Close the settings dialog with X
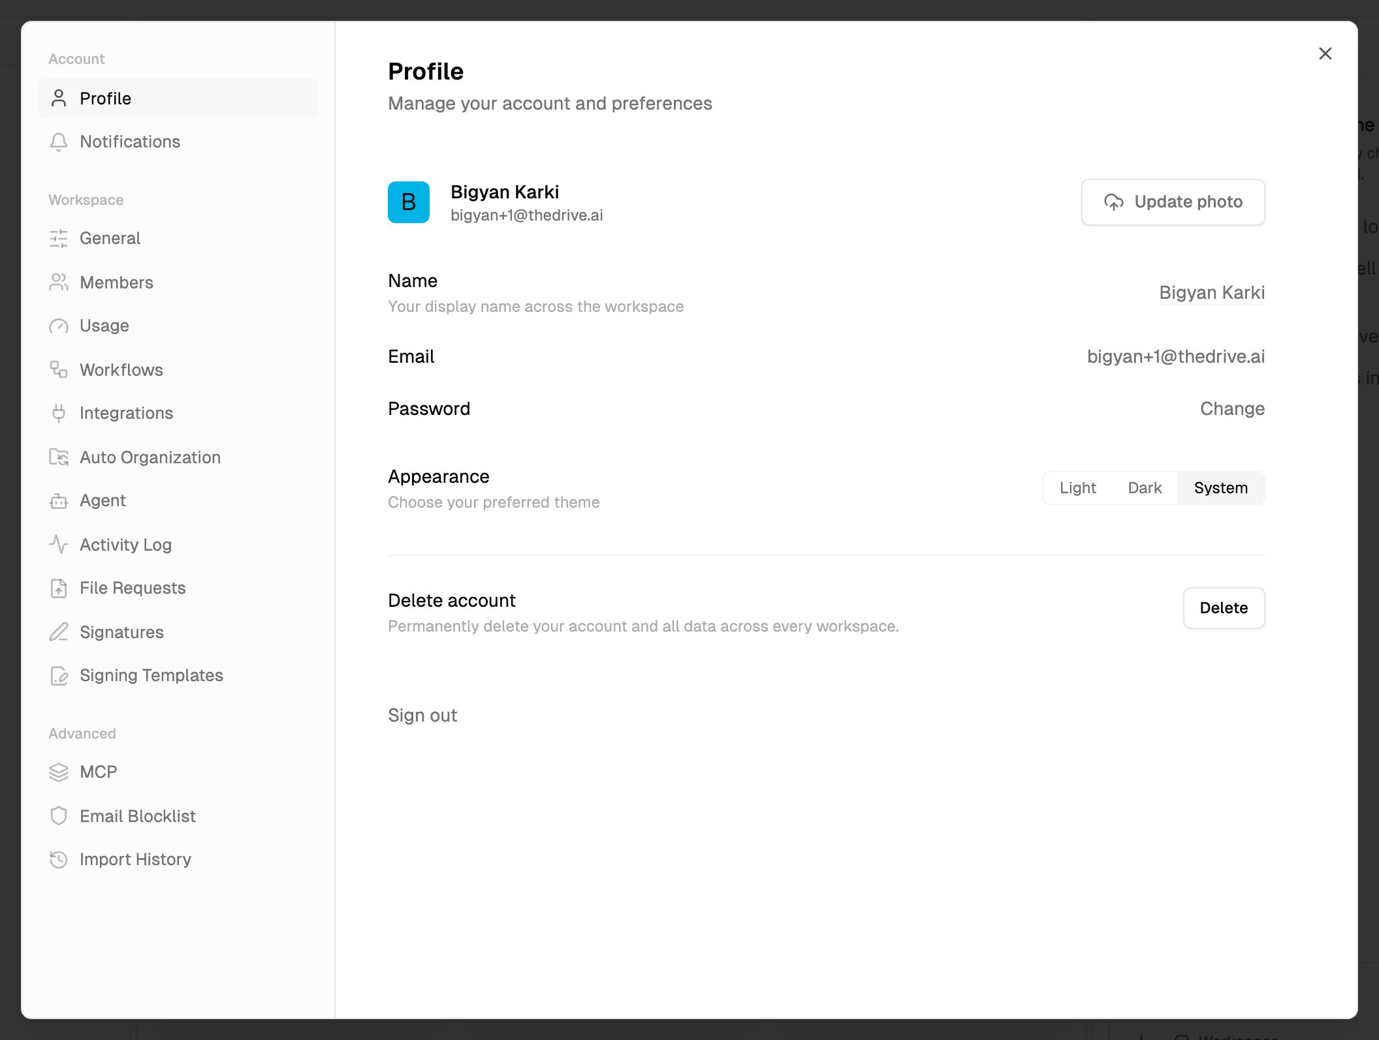 pyautogui.click(x=1325, y=54)
